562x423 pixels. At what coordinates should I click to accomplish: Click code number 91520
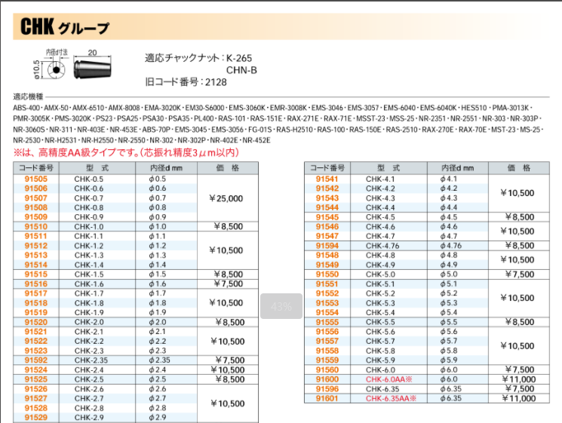(x=36, y=322)
